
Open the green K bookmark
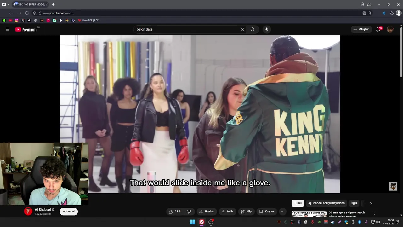point(4,20)
